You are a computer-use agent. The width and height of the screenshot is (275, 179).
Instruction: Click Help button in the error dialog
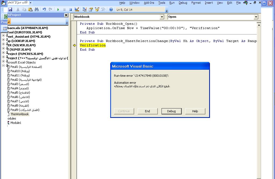[x=195, y=111]
